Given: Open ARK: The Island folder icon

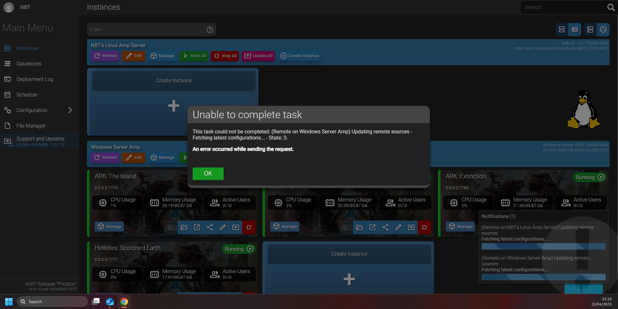Looking at the screenshot, I should click(184, 227).
